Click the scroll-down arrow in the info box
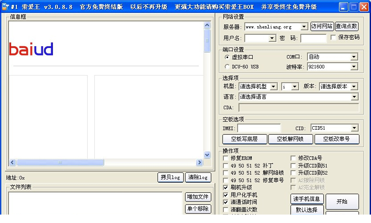The height and width of the screenshot is (223, 371). coord(207,155)
